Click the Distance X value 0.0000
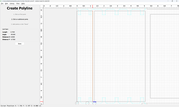Viewport: 179px width, 107px height. coord(12,37)
